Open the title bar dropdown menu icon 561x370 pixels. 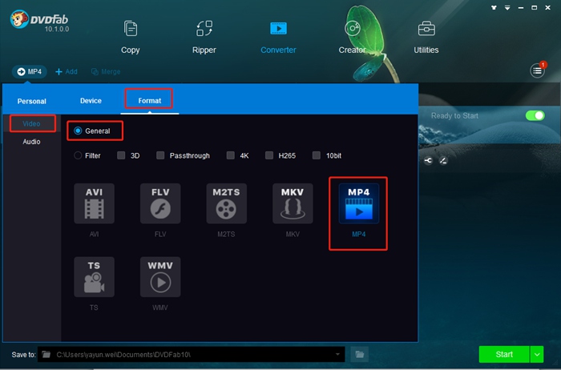(507, 7)
